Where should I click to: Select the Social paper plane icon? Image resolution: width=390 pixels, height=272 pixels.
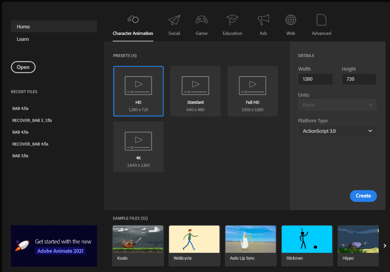pos(174,20)
